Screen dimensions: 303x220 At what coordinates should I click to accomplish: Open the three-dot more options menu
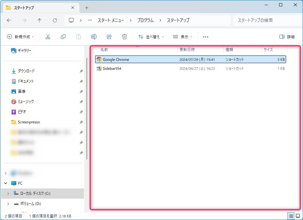pyautogui.click(x=206, y=37)
